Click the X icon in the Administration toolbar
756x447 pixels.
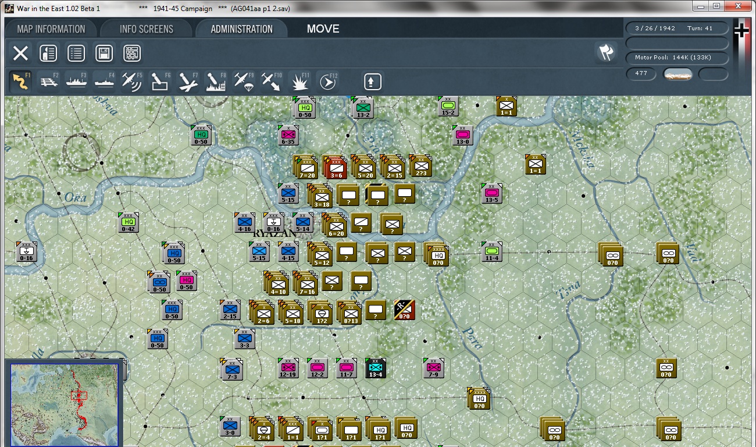pyautogui.click(x=21, y=54)
